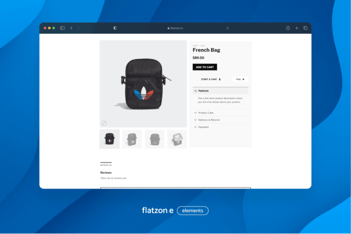Image resolution: width=351 pixels, height=234 pixels.
Task: Open a new tab with plus icon
Action: (296, 28)
